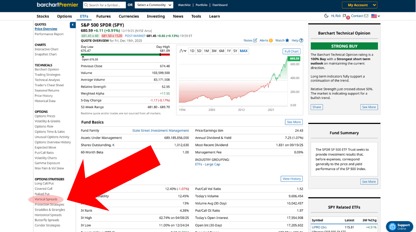Open the Options menu
Image resolution: width=416 pixels, height=232 pixels.
click(x=64, y=16)
